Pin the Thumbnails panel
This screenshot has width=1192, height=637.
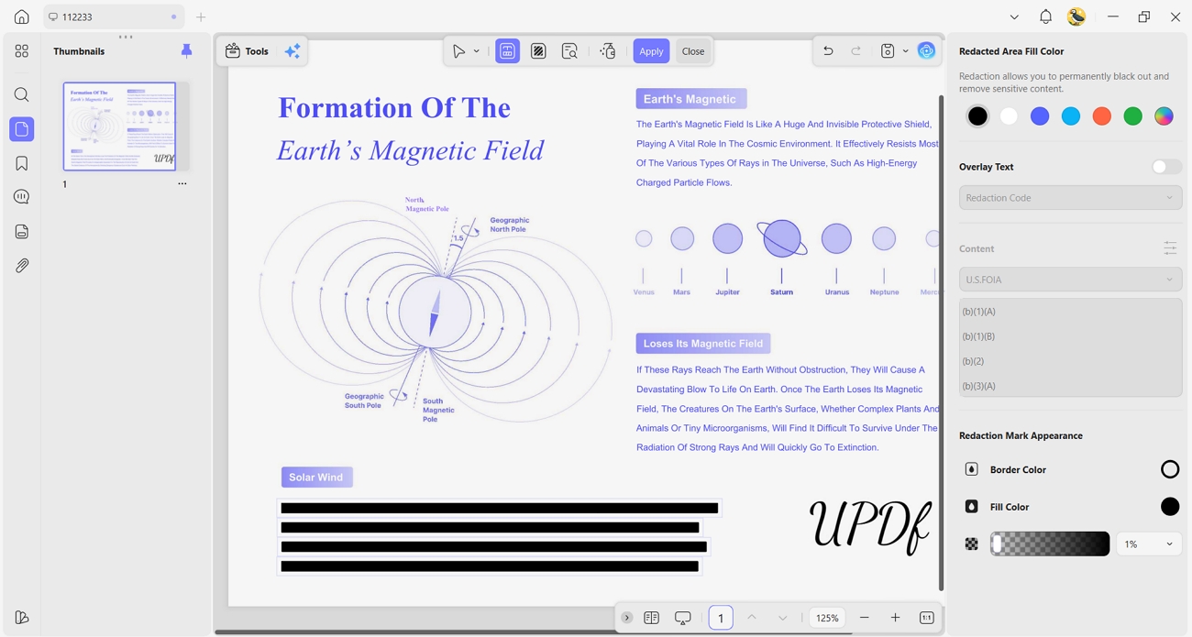pos(186,51)
